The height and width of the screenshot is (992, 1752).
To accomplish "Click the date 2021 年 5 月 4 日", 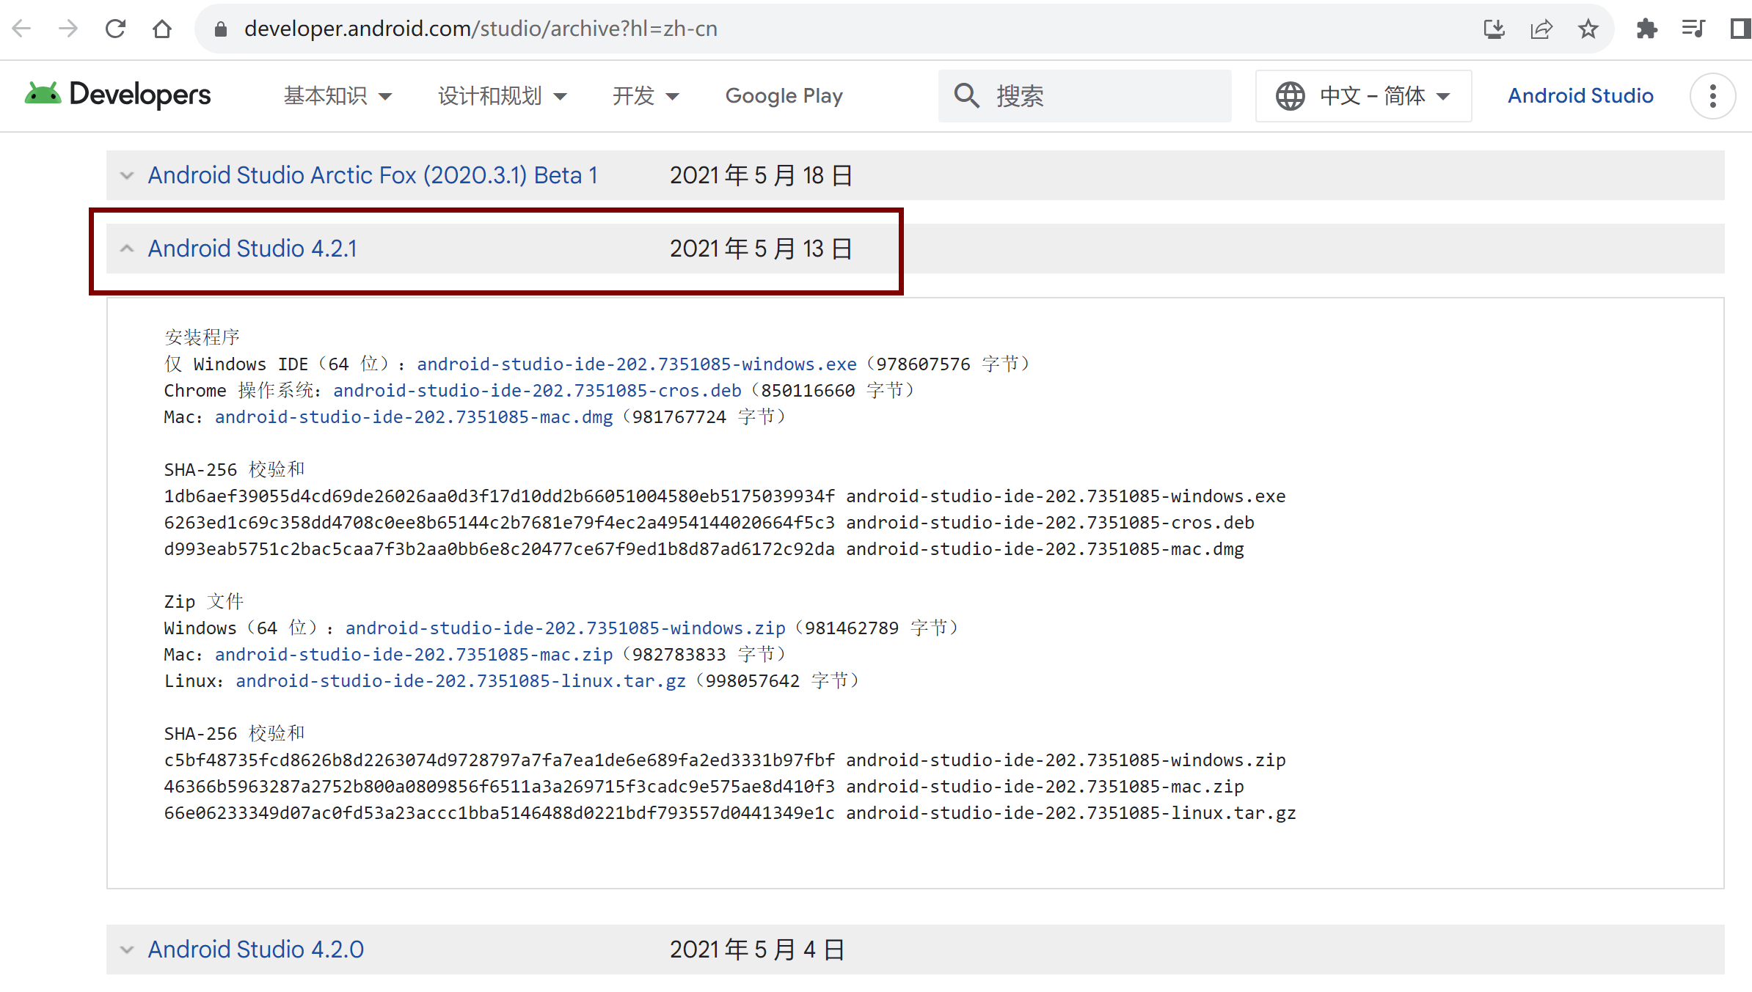I will pos(757,950).
